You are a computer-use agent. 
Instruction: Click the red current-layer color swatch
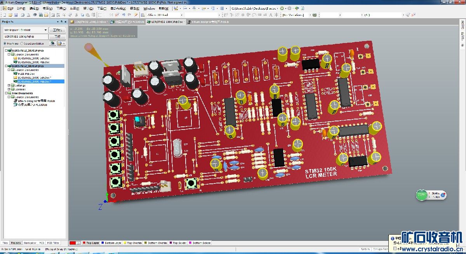point(73,243)
